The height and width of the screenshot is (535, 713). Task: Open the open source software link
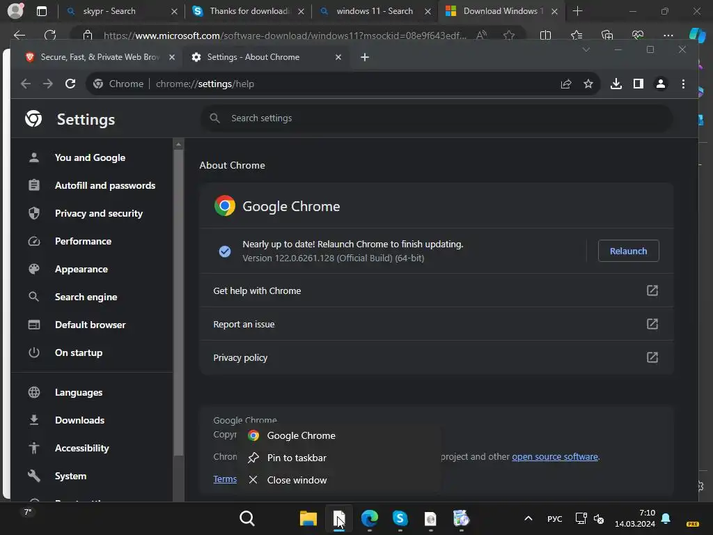(x=555, y=456)
